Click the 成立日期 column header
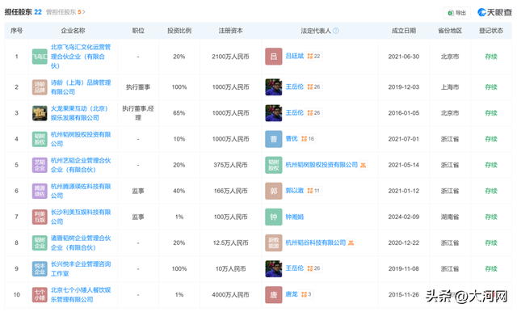The width and height of the screenshot is (517, 312). (x=404, y=31)
